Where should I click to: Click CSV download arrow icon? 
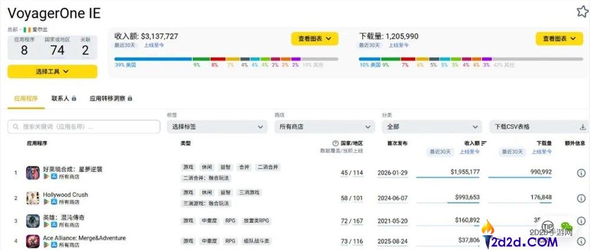pos(582,127)
